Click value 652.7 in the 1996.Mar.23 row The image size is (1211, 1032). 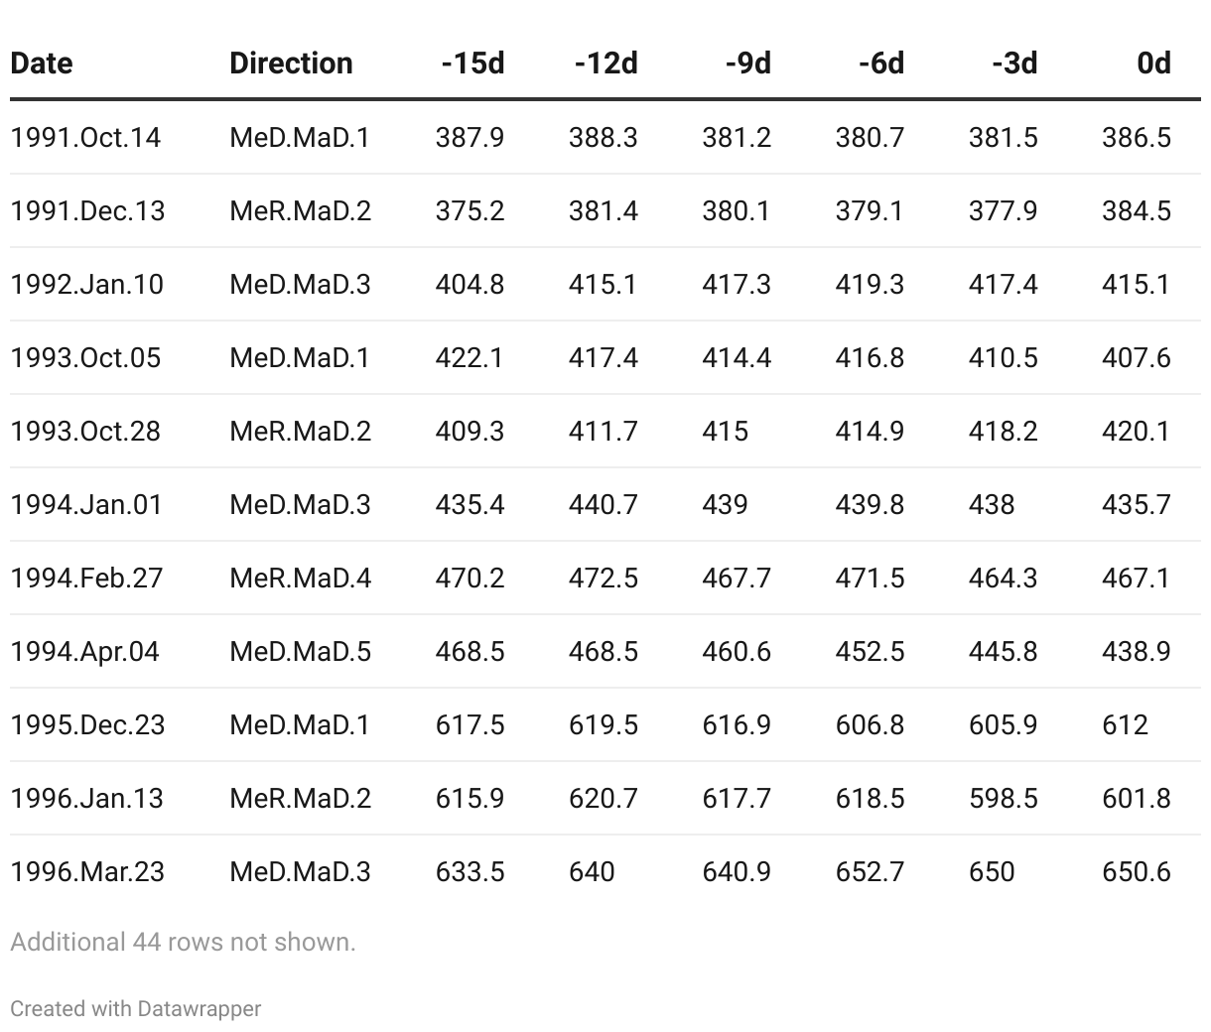pos(870,871)
